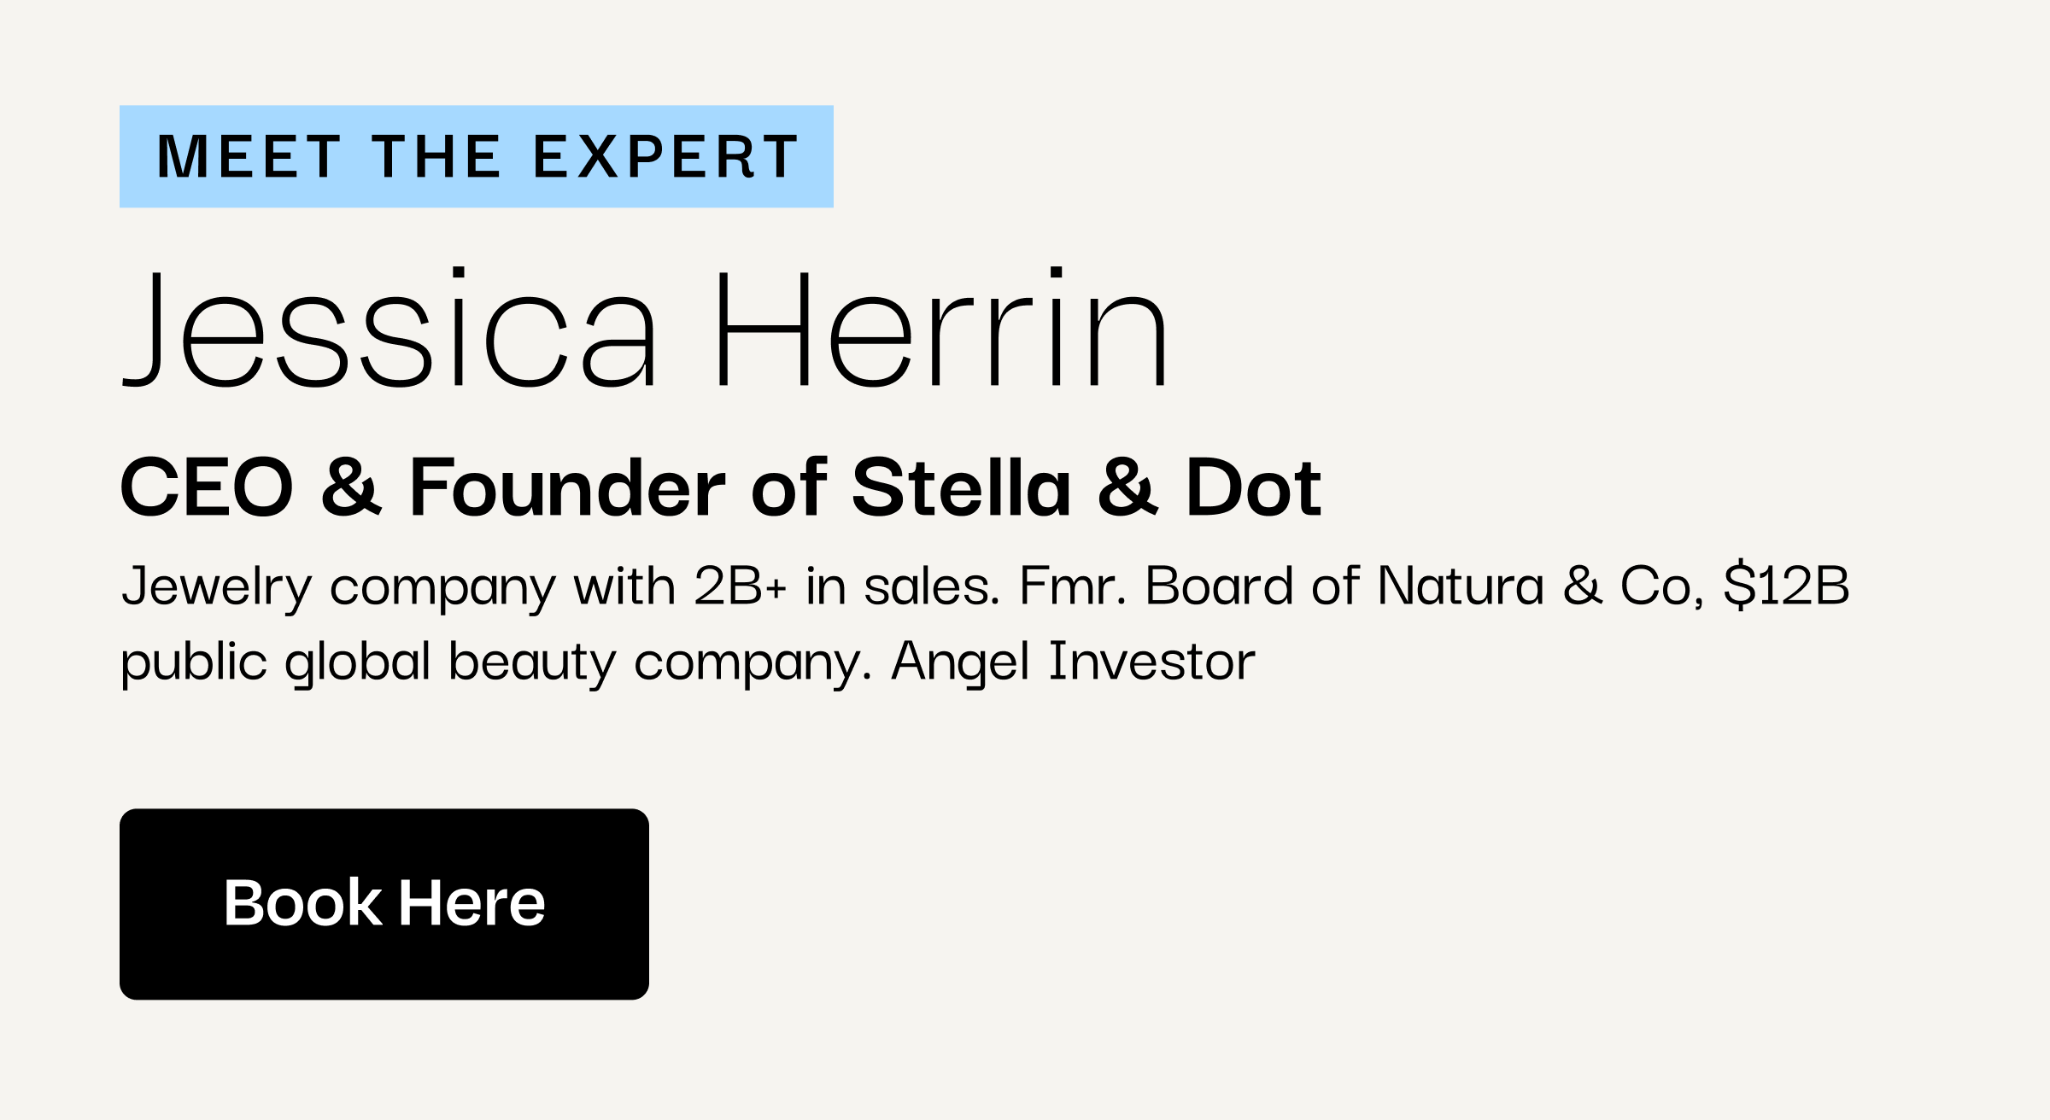Click the word MEET in the badge
The image size is (2050, 1120).
pyautogui.click(x=249, y=157)
